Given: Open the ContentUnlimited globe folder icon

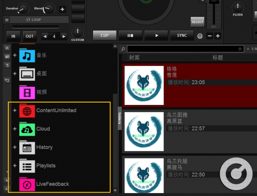Looking at the screenshot, I should point(27,110).
